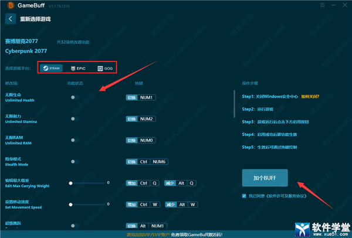Check the software license agreement box
The height and width of the screenshot is (238, 352).
click(244, 196)
